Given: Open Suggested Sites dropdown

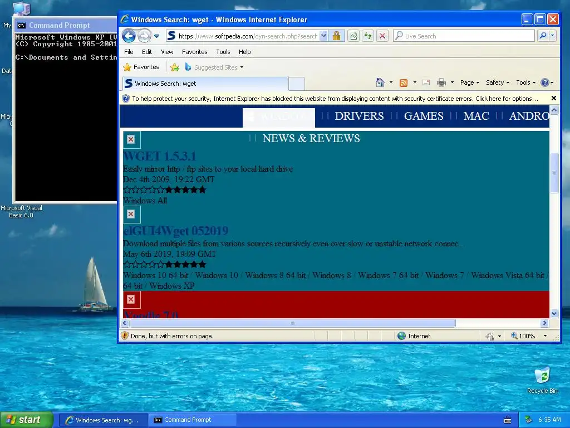Looking at the screenshot, I should (214, 67).
